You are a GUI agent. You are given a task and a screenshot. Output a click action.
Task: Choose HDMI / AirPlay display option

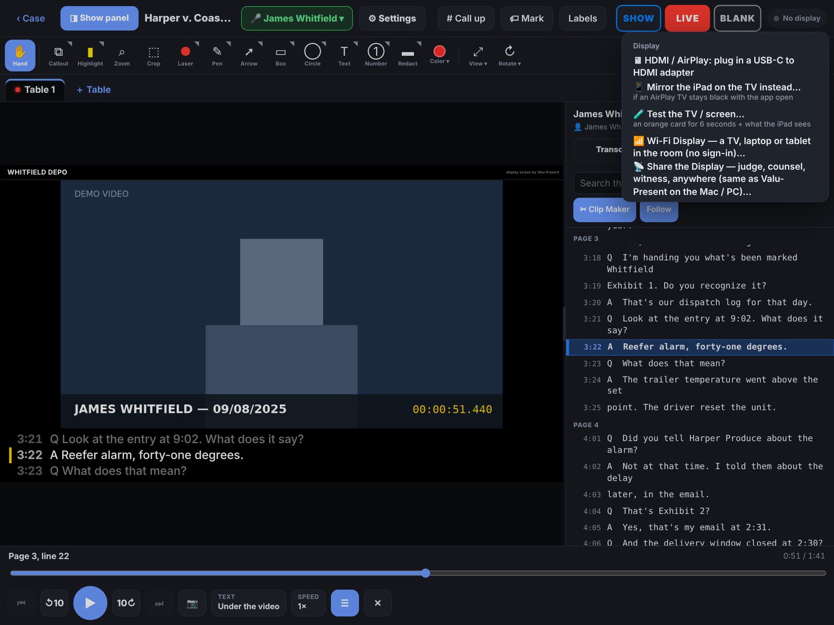pyautogui.click(x=725, y=66)
